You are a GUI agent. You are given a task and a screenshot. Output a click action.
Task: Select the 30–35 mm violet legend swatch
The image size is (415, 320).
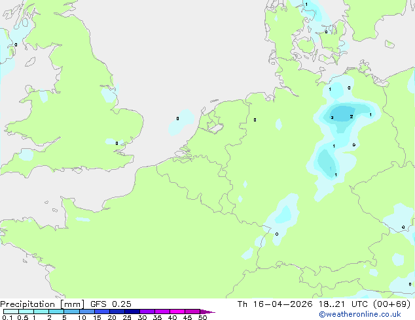coord(147,312)
